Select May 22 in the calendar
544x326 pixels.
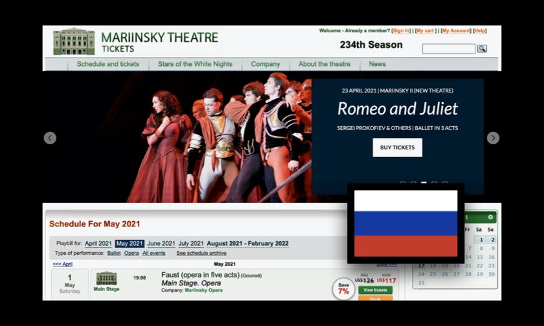480,266
